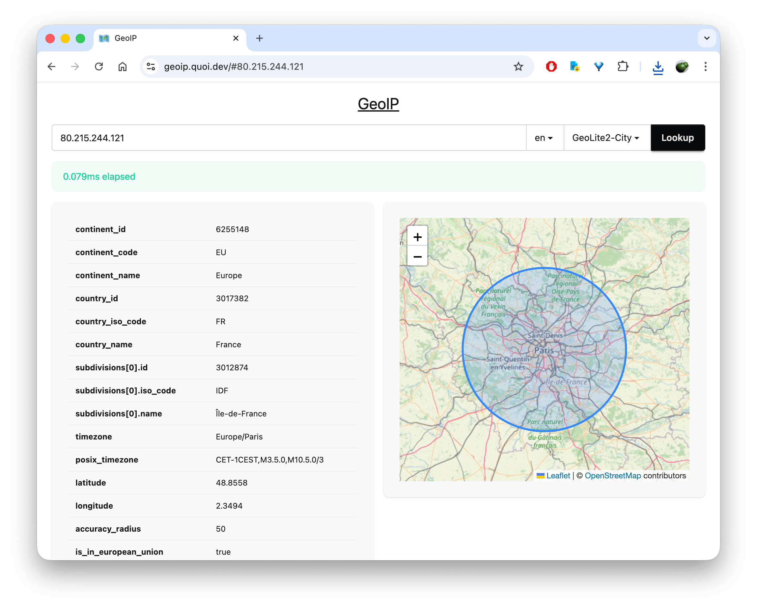Click the Leaflet attribution link

tap(558, 476)
